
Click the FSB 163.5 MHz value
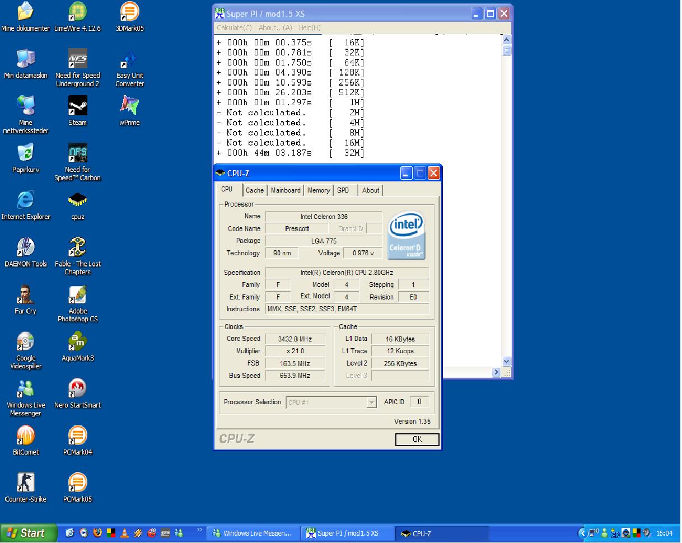[x=295, y=363]
